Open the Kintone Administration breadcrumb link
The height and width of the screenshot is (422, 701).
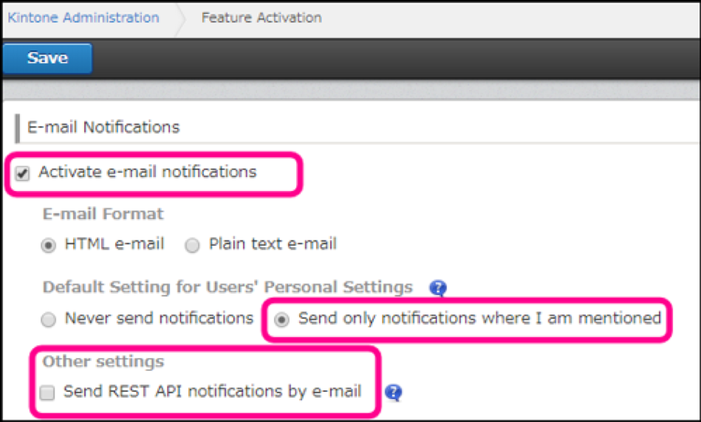point(83,18)
